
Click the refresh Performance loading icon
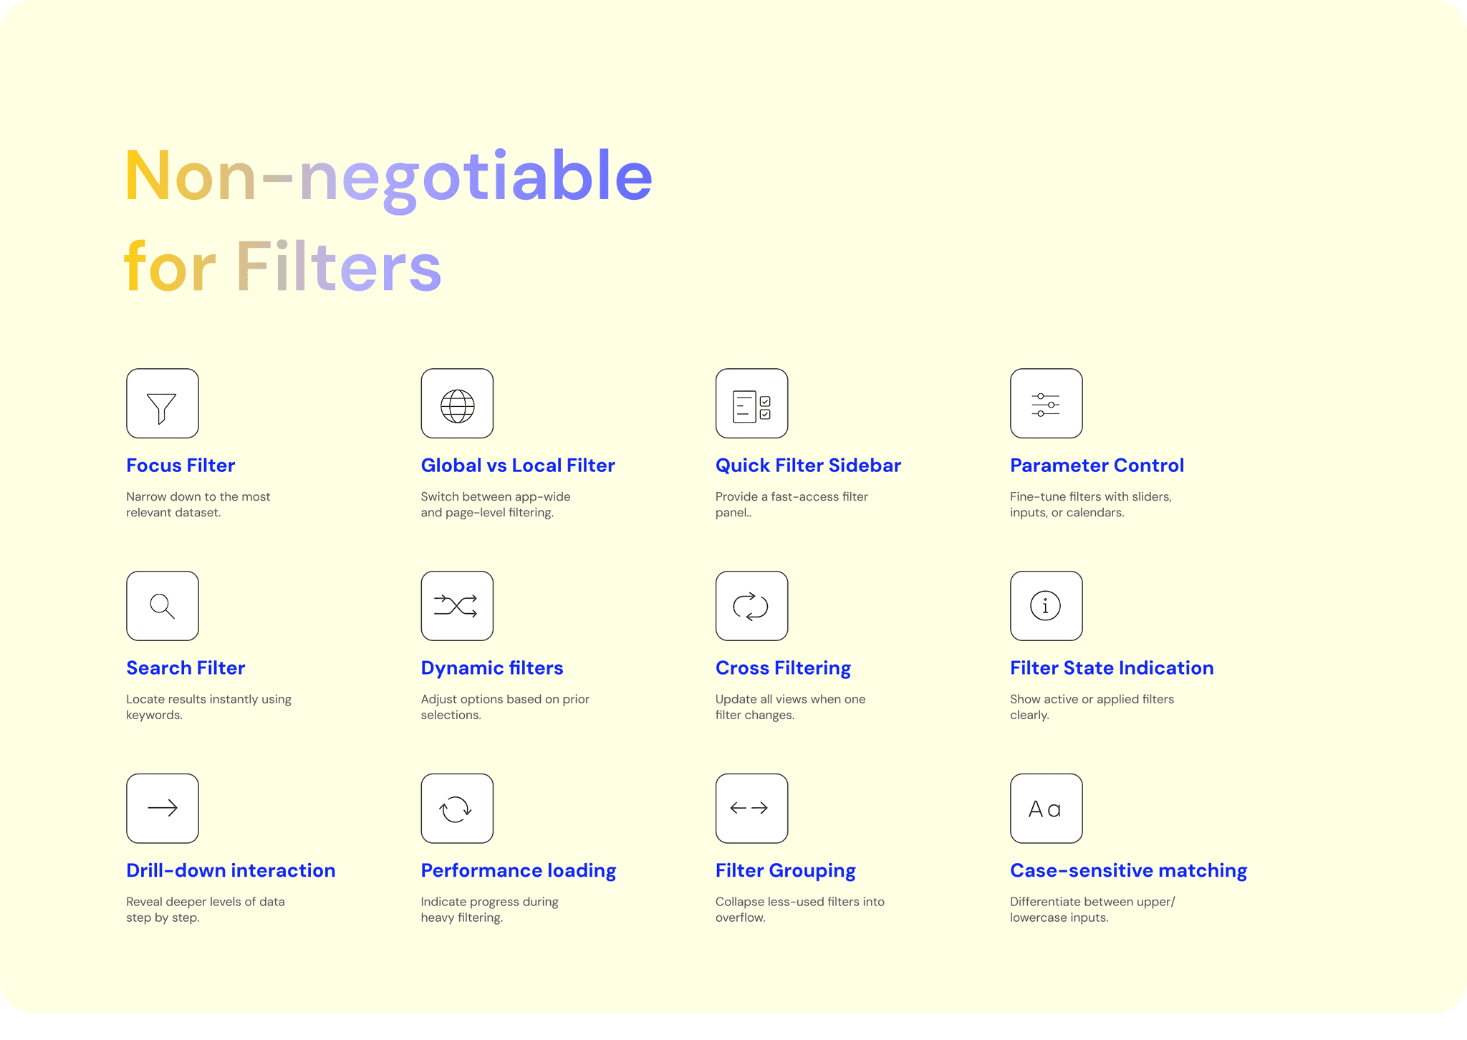click(457, 809)
